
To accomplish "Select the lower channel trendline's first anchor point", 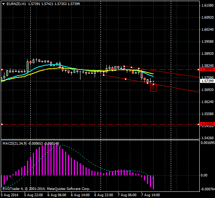I will (104, 75).
